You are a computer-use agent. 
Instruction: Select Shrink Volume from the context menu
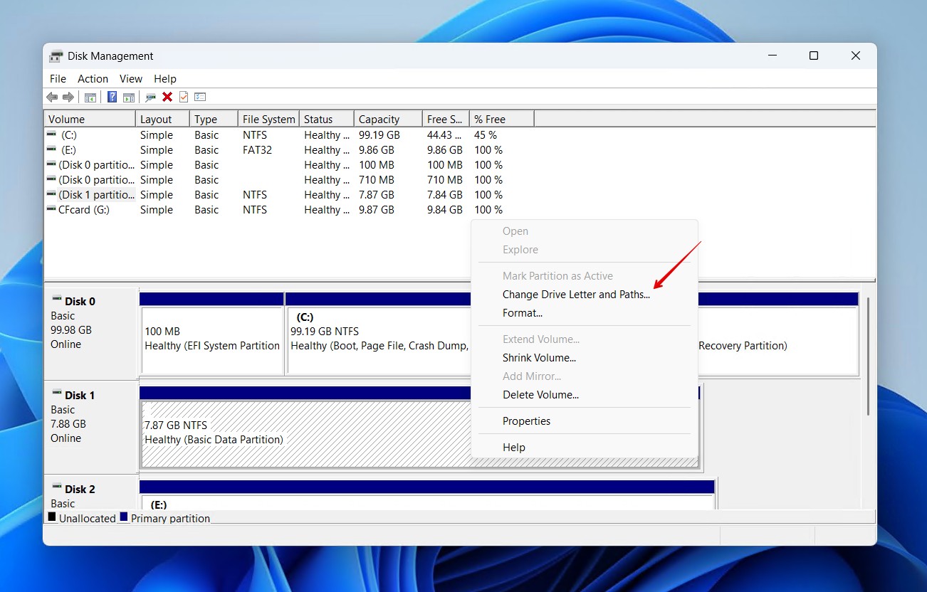[x=539, y=357]
